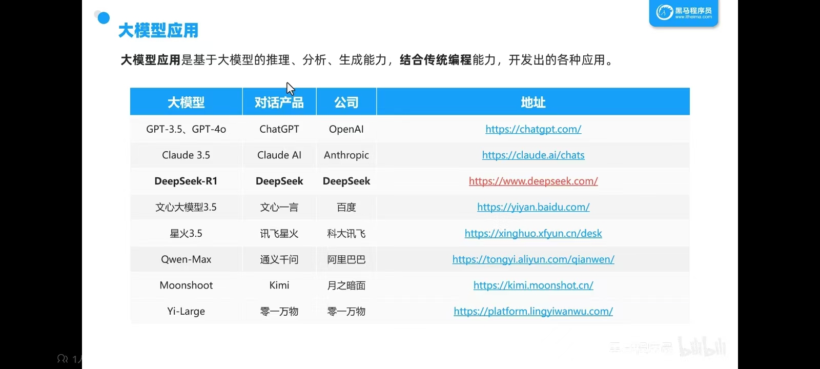This screenshot has width=820, height=369.
Task: Click the 'ChatGPT' product cell
Action: [279, 129]
